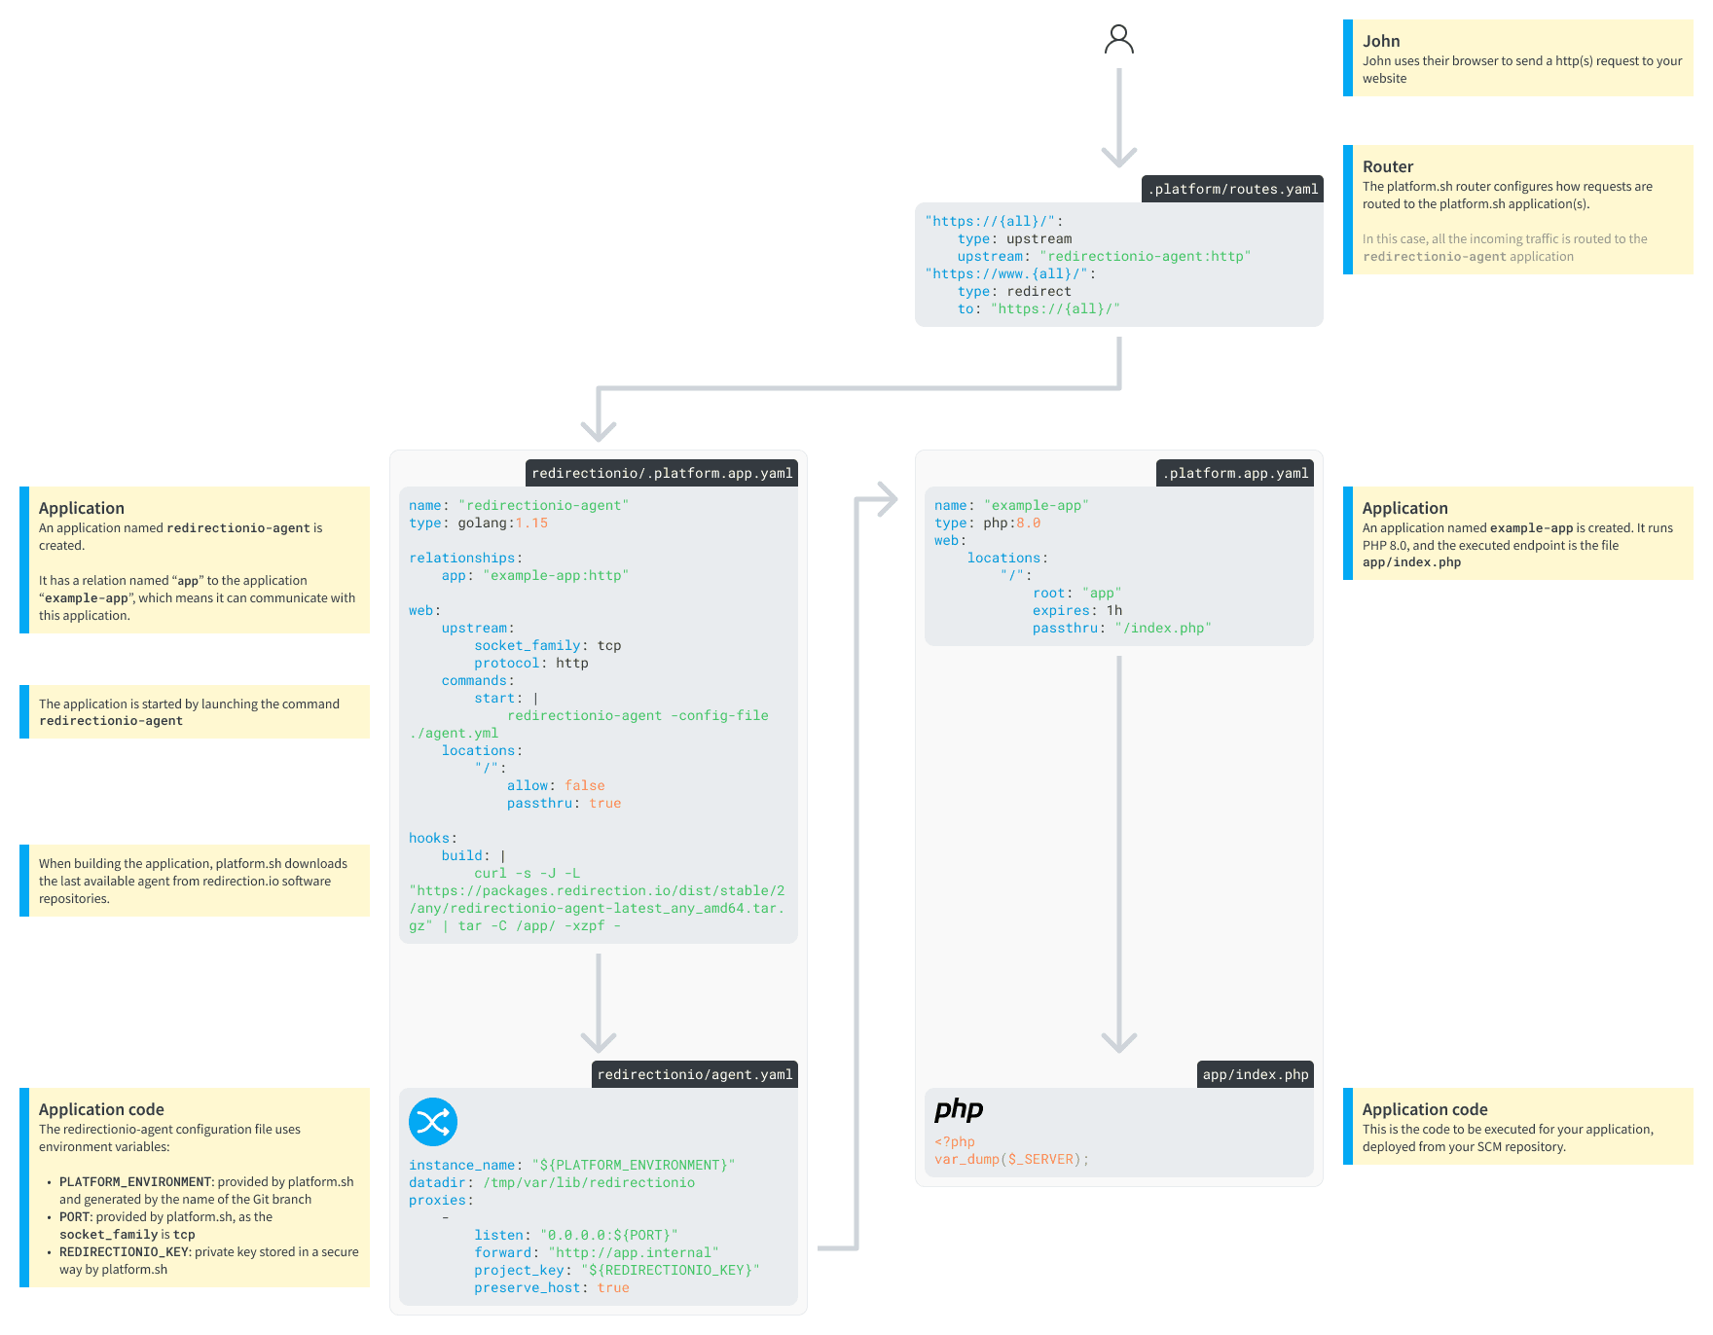
Task: Click the PLATFORM_ENVIRONMENT bullet in left note
Action: pyautogui.click(x=206, y=1190)
